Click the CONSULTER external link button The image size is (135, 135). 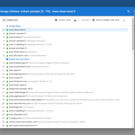[10, 20]
